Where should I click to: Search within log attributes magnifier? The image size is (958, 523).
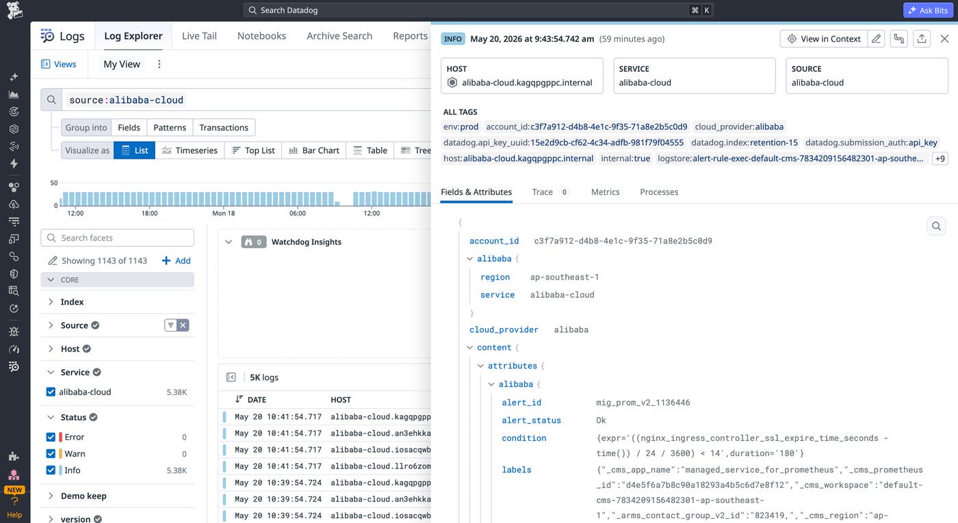(x=936, y=226)
